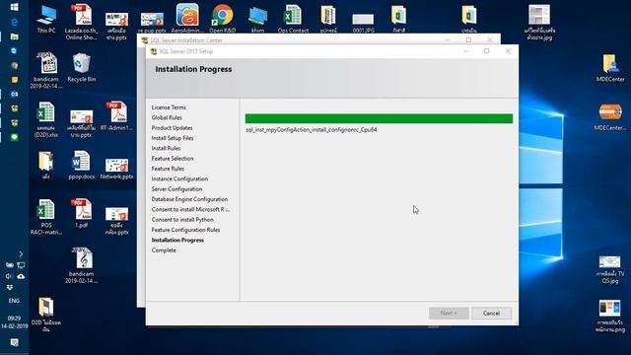The height and width of the screenshot is (355, 631).
Task: Click the Install Setup Files step
Action: (x=173, y=138)
